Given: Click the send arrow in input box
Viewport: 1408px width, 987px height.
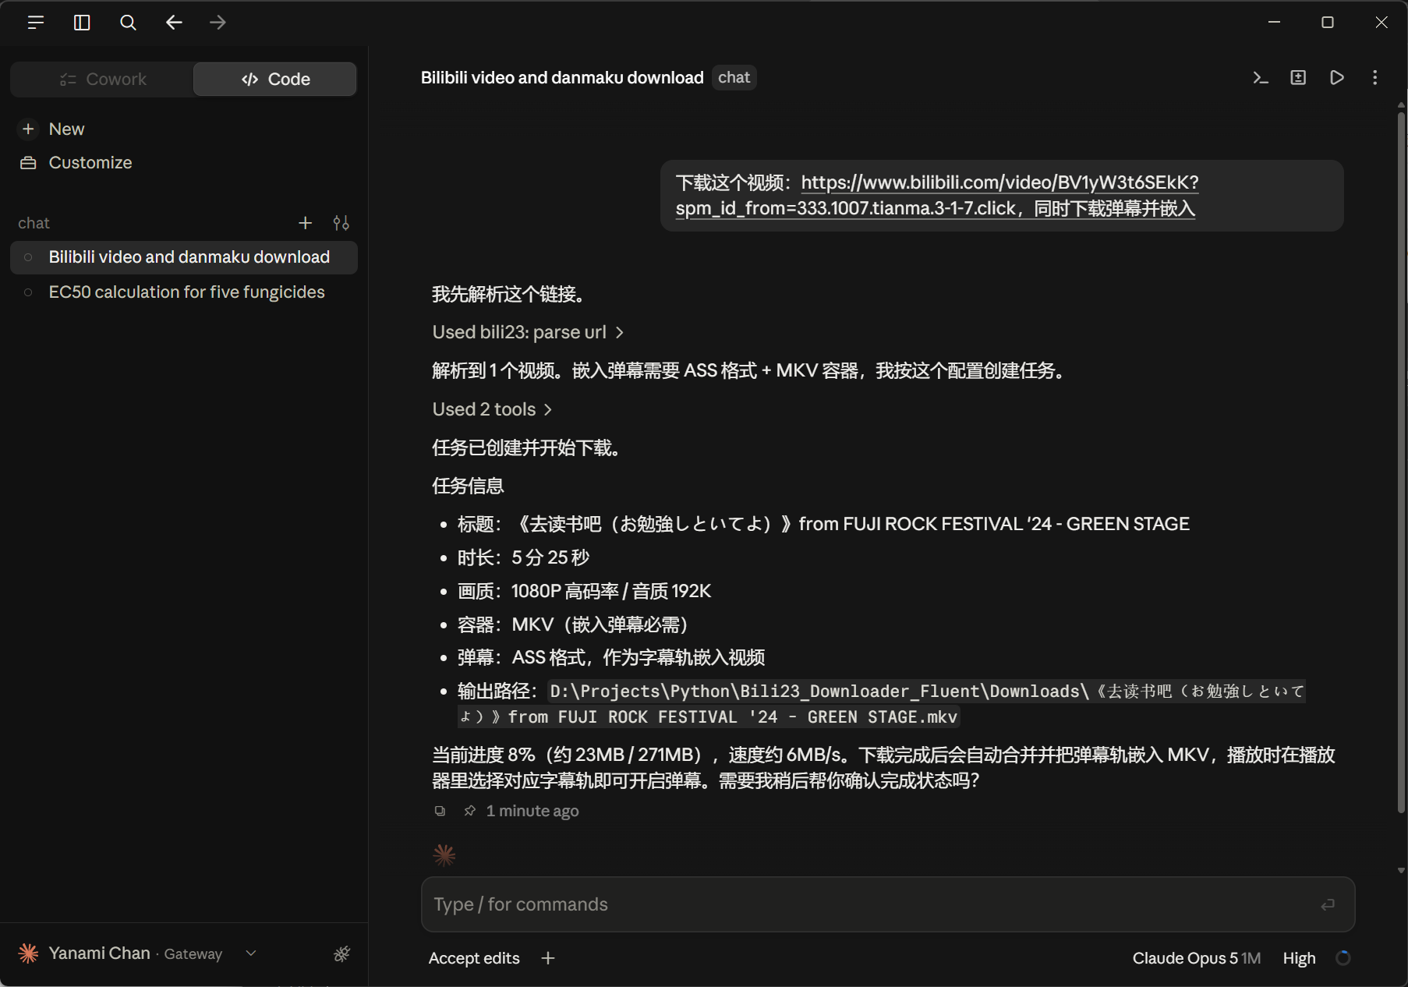Looking at the screenshot, I should pyautogui.click(x=1328, y=904).
